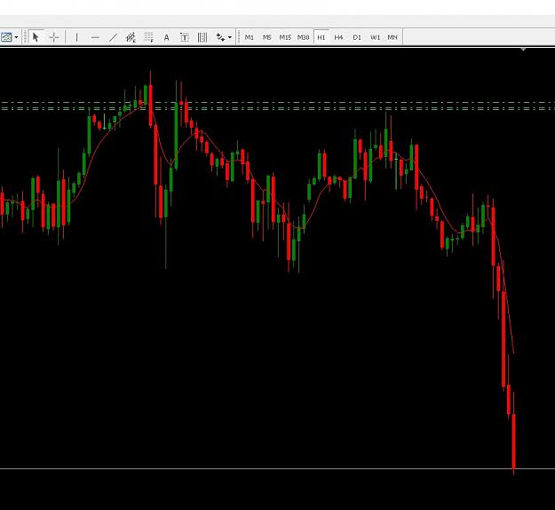Image resolution: width=555 pixels, height=510 pixels.
Task: Expand the arrows tool dropdown
Action: (230, 37)
